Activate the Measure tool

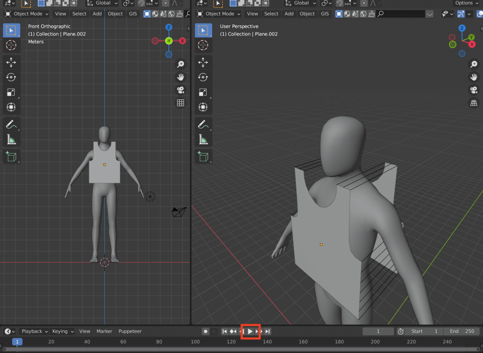11,139
